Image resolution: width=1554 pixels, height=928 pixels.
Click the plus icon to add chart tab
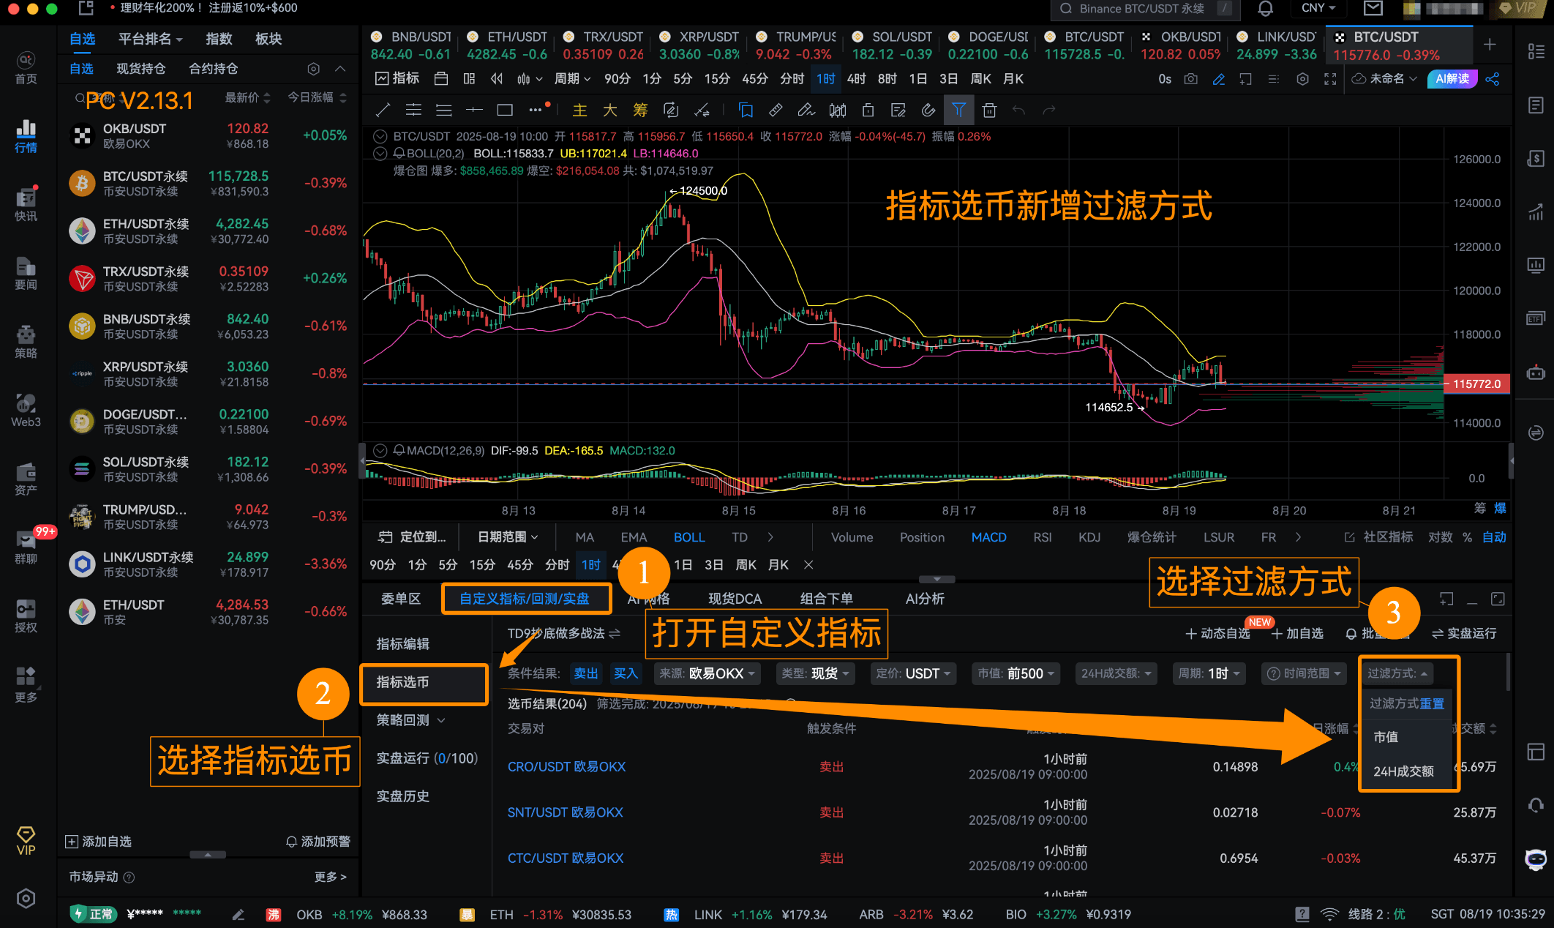pyautogui.click(x=1490, y=45)
